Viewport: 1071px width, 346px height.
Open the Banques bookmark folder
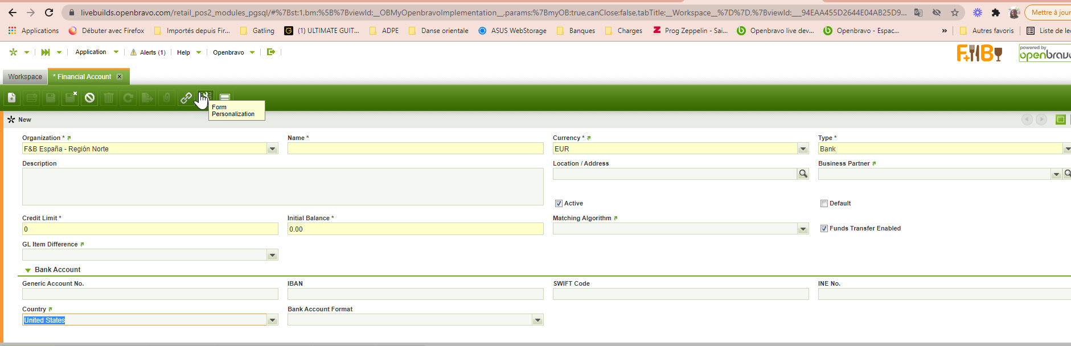(x=576, y=31)
